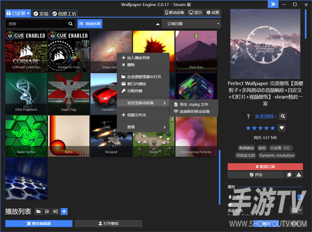Open the 系统配色 property dropdown
This screenshot has height=232, width=312.
(297, 210)
